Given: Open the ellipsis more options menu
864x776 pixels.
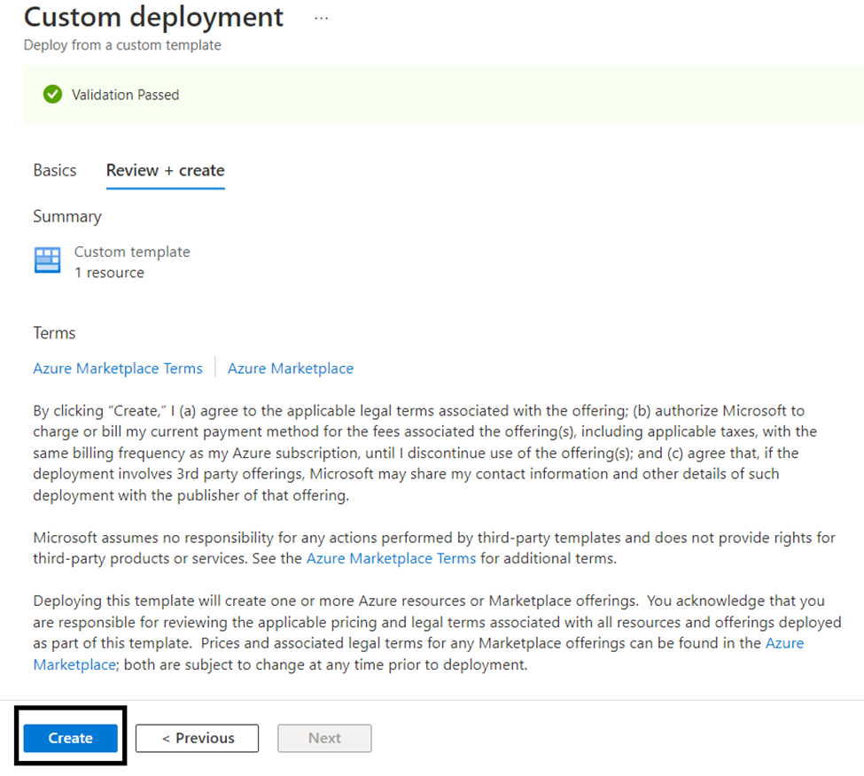Looking at the screenshot, I should pos(322,19).
